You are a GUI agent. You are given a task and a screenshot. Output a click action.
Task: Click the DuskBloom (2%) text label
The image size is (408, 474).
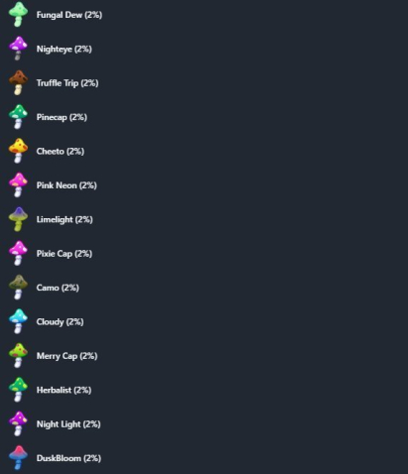coord(68,458)
